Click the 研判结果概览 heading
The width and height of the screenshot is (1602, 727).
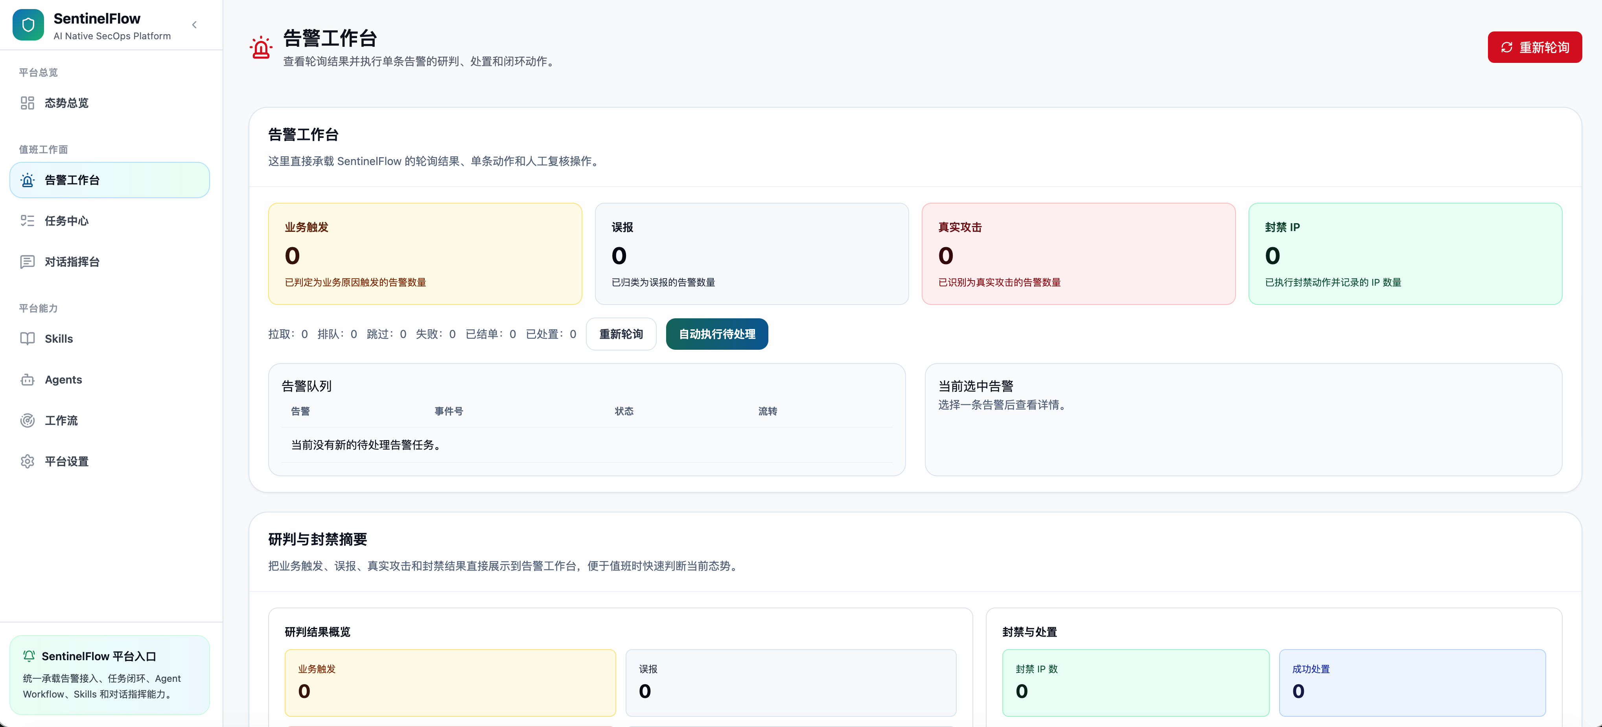pyautogui.click(x=318, y=632)
